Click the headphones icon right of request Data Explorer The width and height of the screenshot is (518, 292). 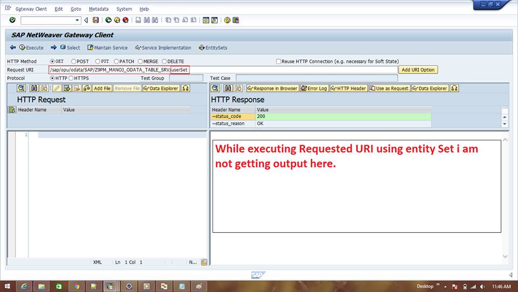pyautogui.click(x=186, y=88)
